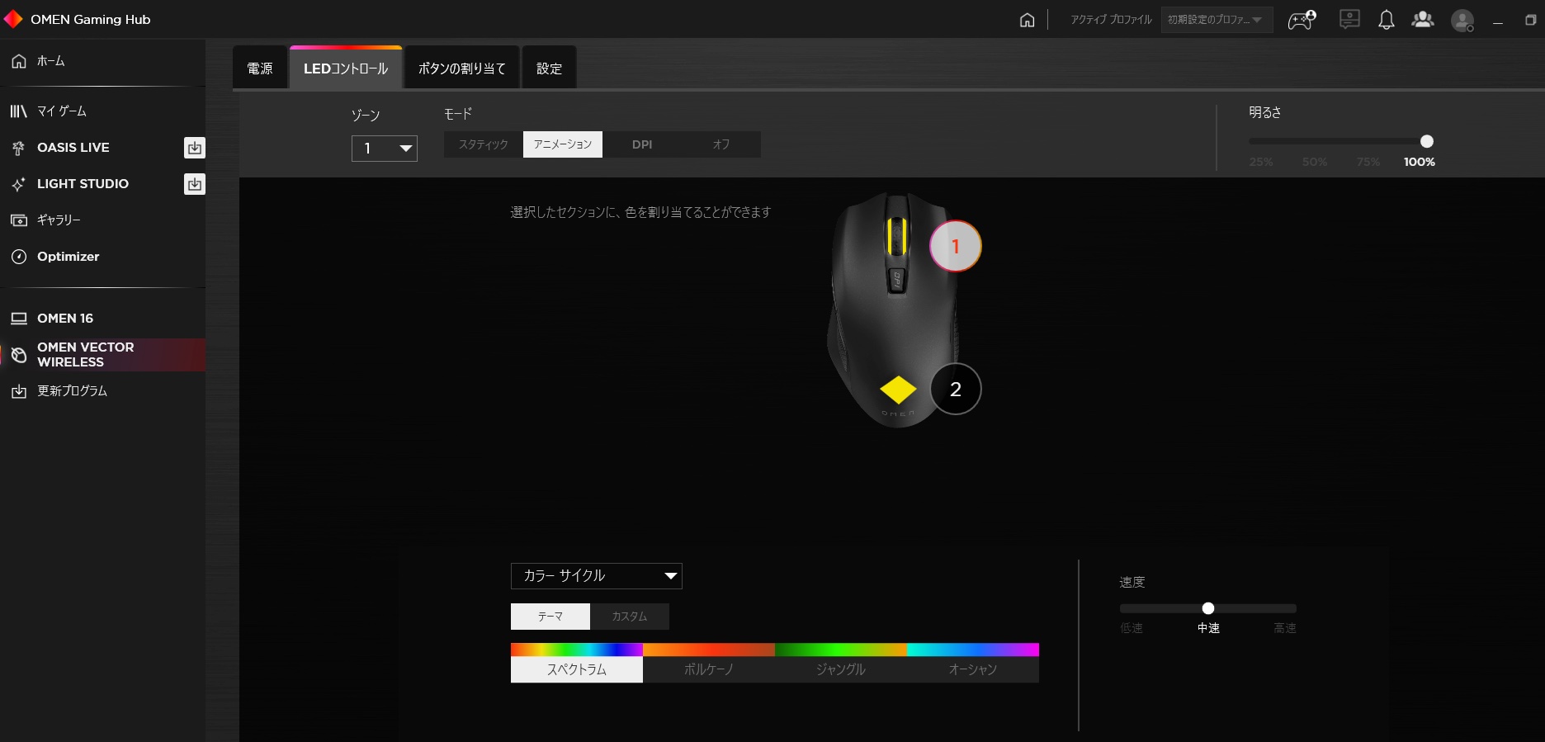Select OMEN VECTOR WIRELESS device
Viewport: 1545px width, 742px height.
coord(102,355)
